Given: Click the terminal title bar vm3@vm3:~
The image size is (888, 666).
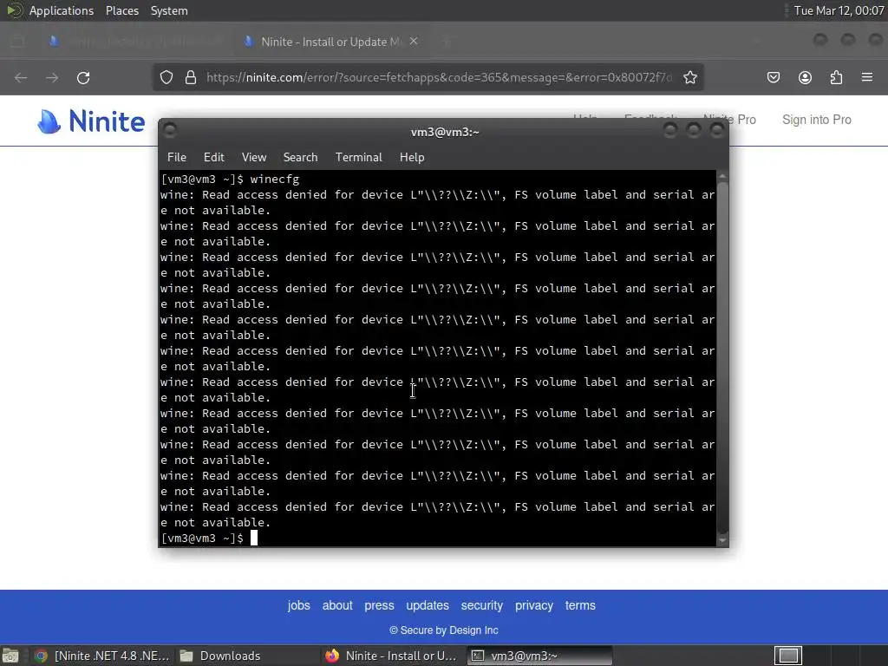Looking at the screenshot, I should pos(445,132).
